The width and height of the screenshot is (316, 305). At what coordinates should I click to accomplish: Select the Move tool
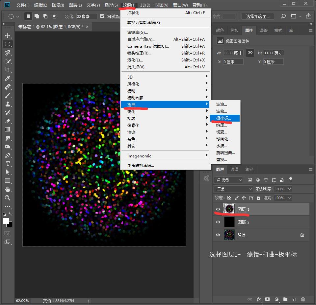click(8, 35)
